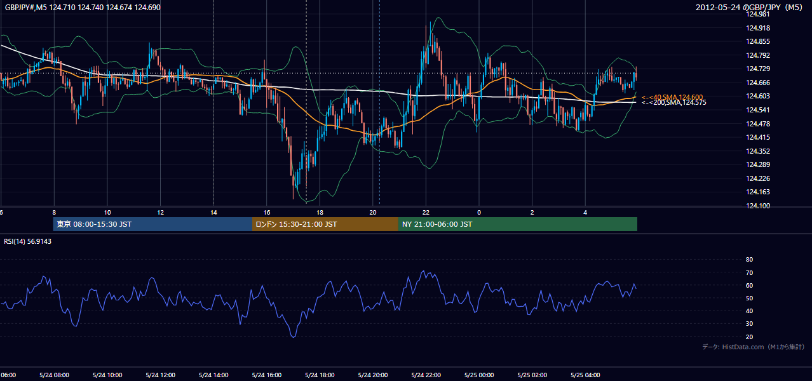Select the 東京 08:00-15:30 JST session bar
812x381 pixels.
tap(152, 224)
